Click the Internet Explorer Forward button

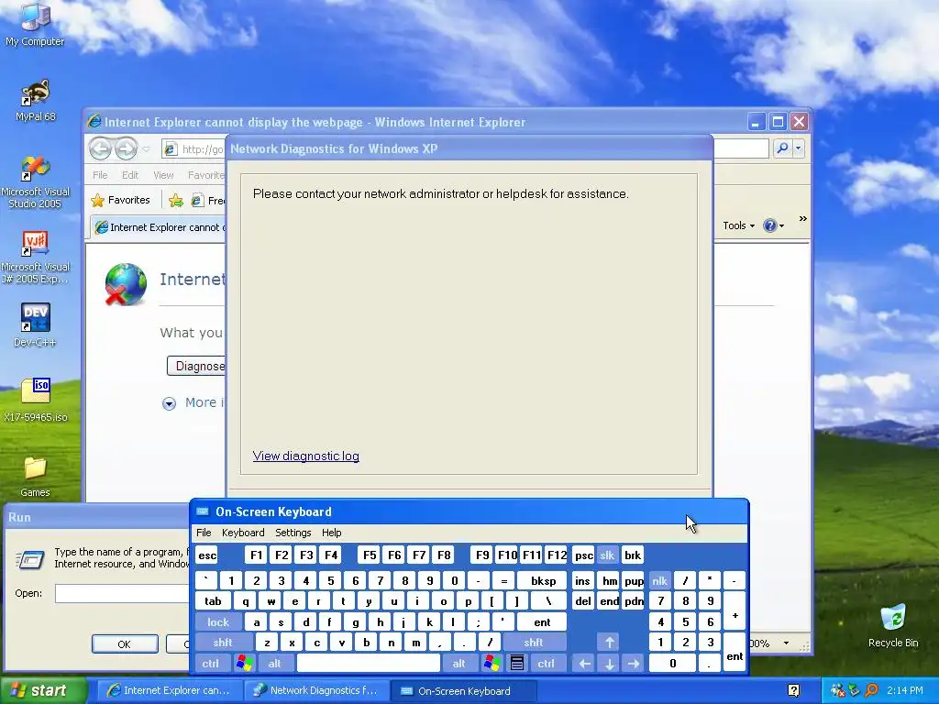(x=126, y=148)
